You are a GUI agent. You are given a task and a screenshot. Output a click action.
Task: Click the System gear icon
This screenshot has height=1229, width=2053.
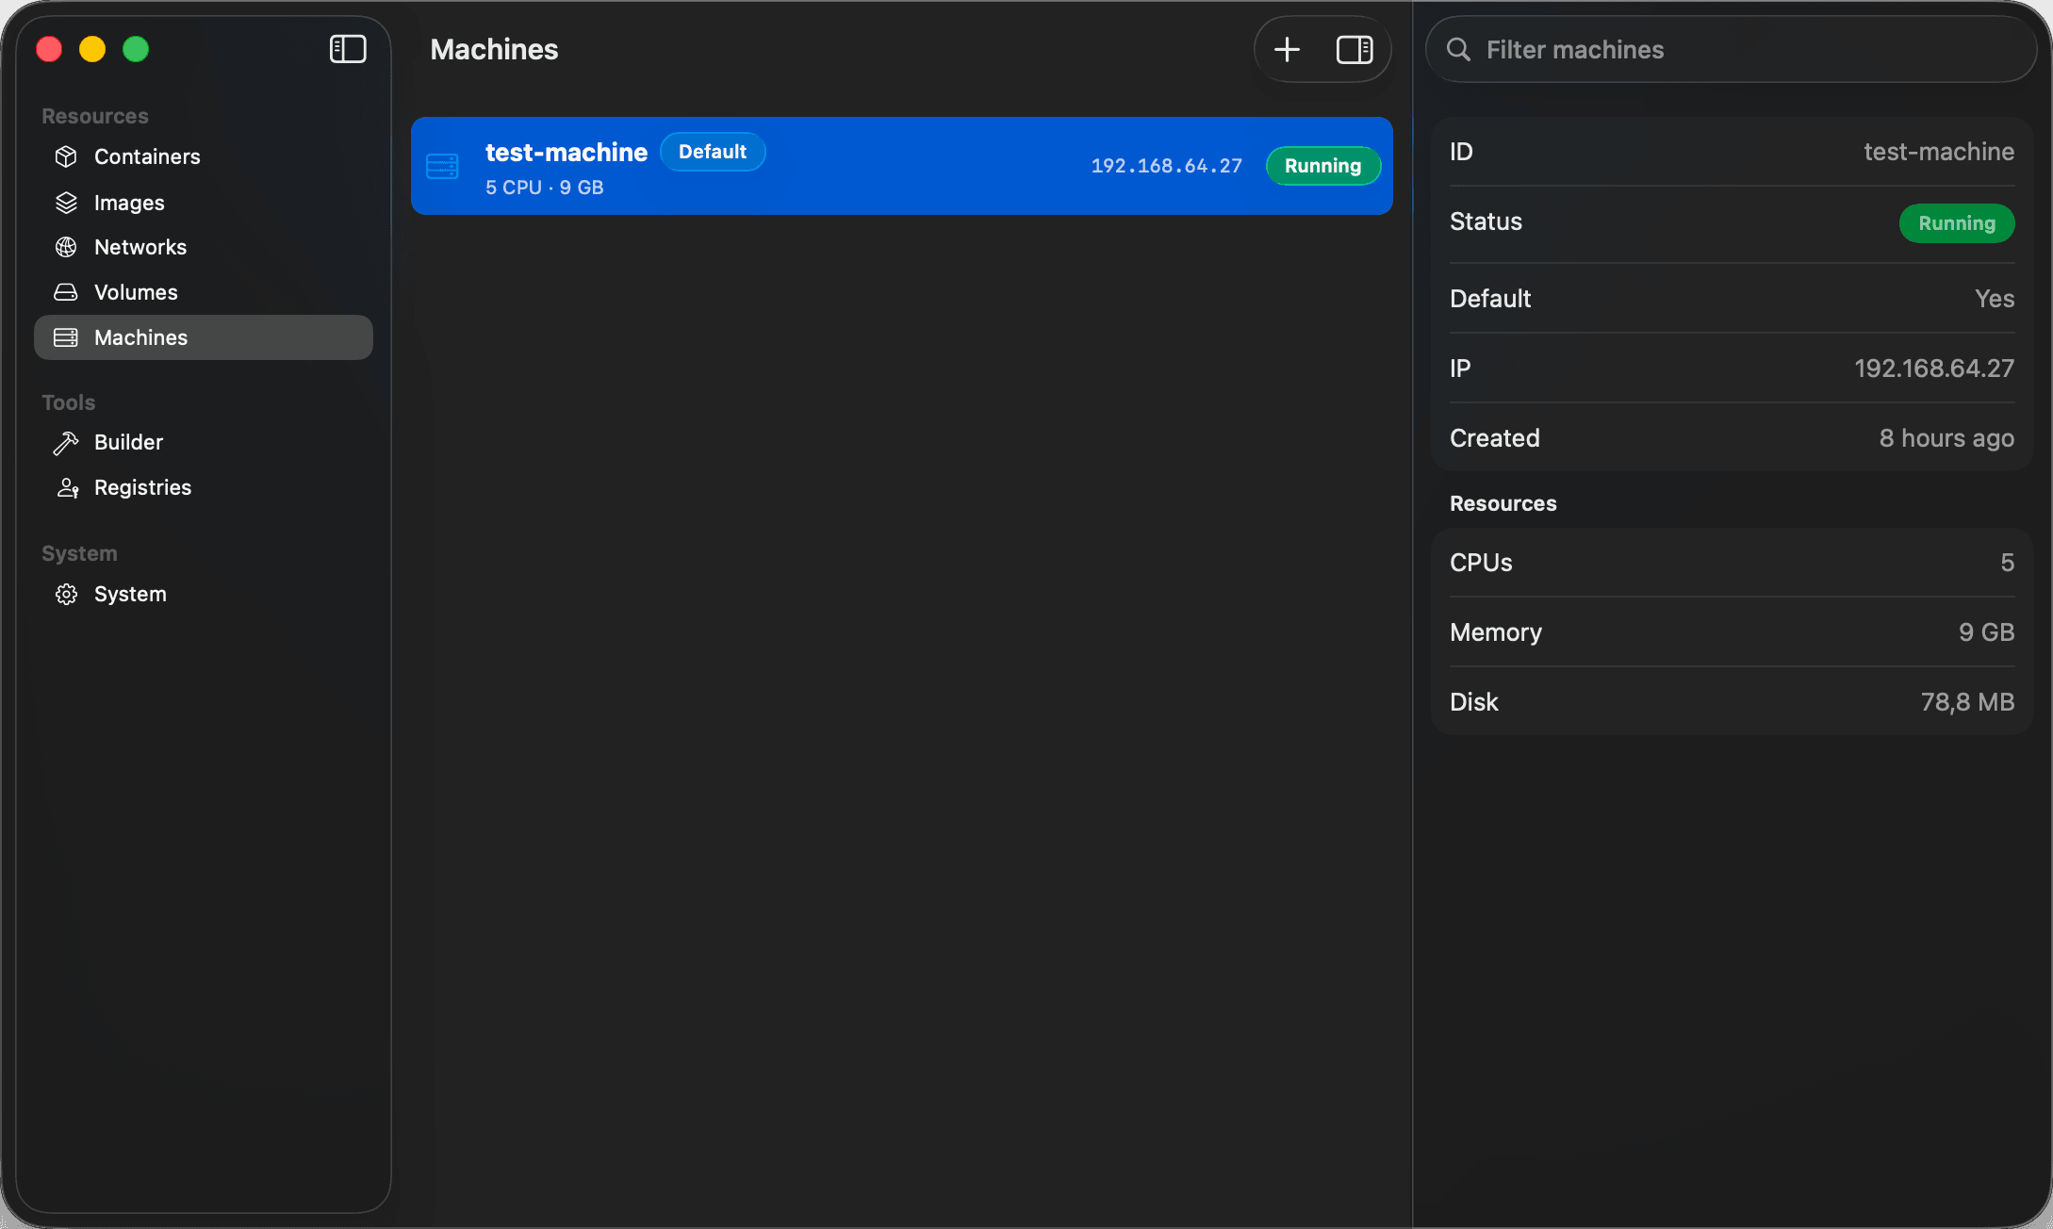(66, 594)
